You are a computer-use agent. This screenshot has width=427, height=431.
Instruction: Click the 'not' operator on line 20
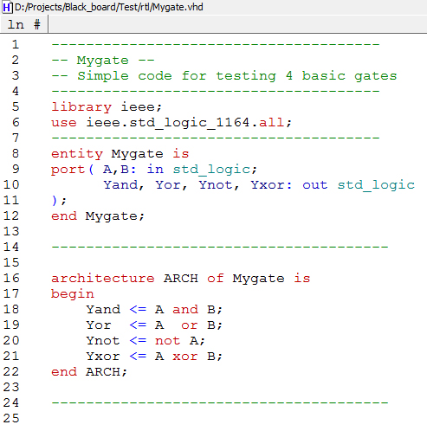click(168, 341)
